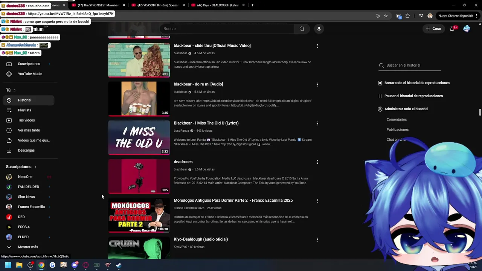The height and width of the screenshot is (271, 482).
Task: Open options for blackbear slide thru video
Action: click(317, 46)
